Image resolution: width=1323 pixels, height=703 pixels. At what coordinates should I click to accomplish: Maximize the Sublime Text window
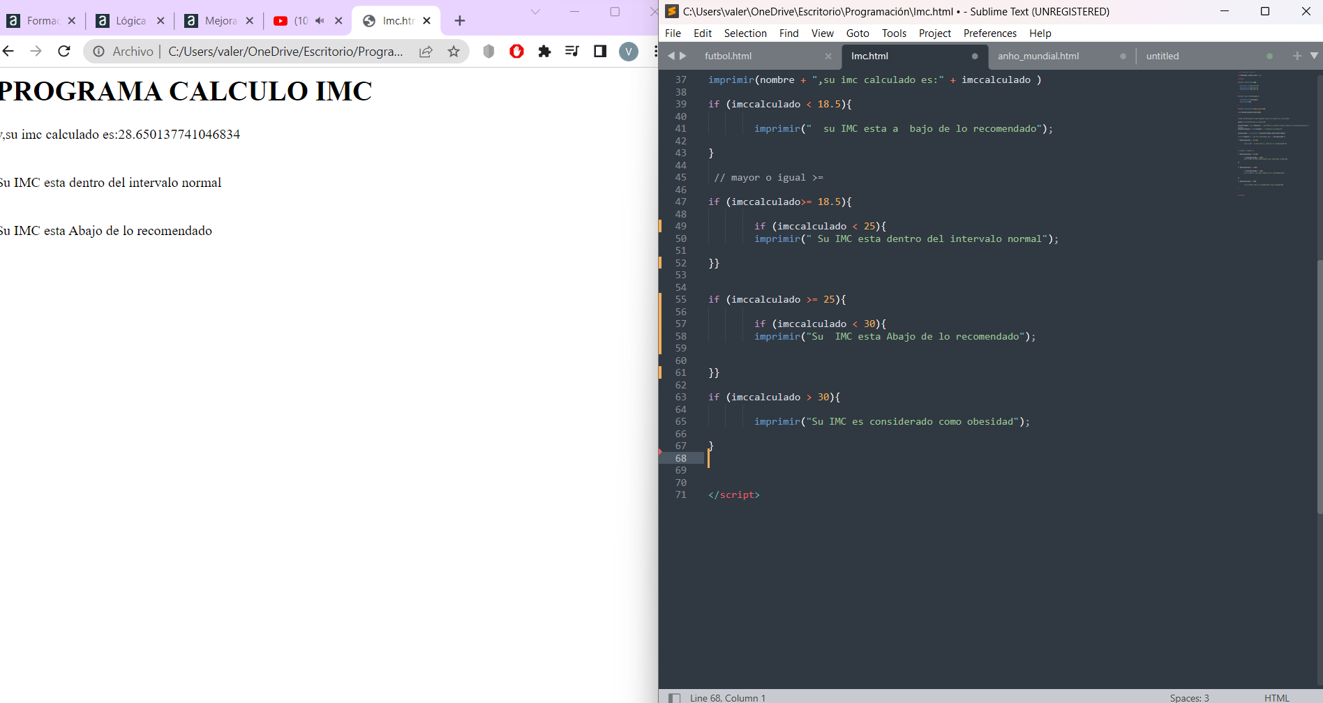click(x=1264, y=11)
